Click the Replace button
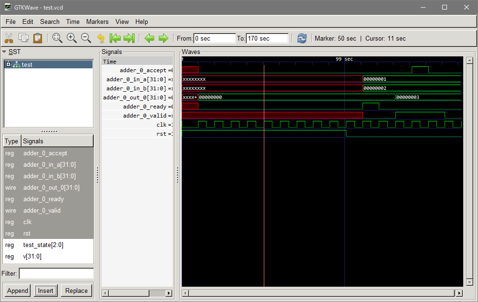The height and width of the screenshot is (302, 478). [76, 291]
